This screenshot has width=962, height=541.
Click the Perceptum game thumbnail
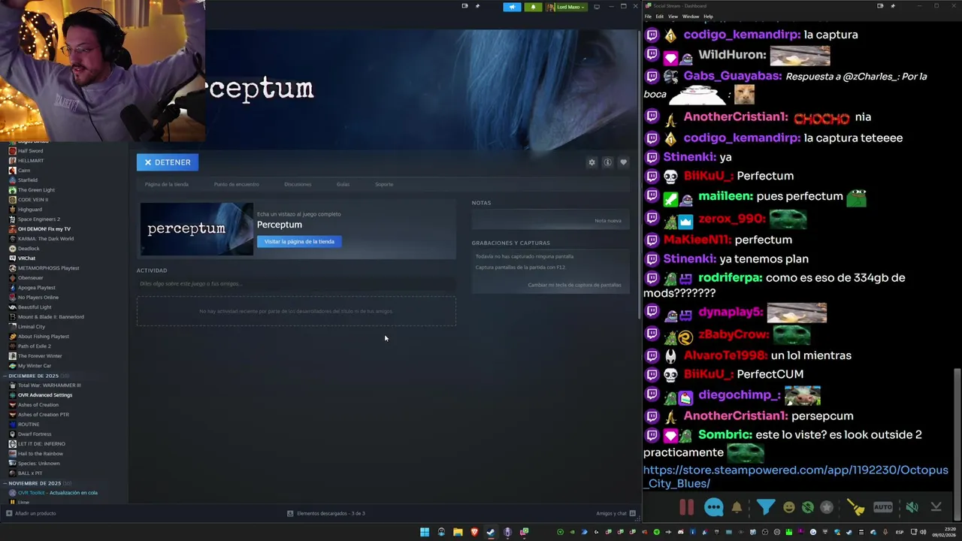pos(197,229)
